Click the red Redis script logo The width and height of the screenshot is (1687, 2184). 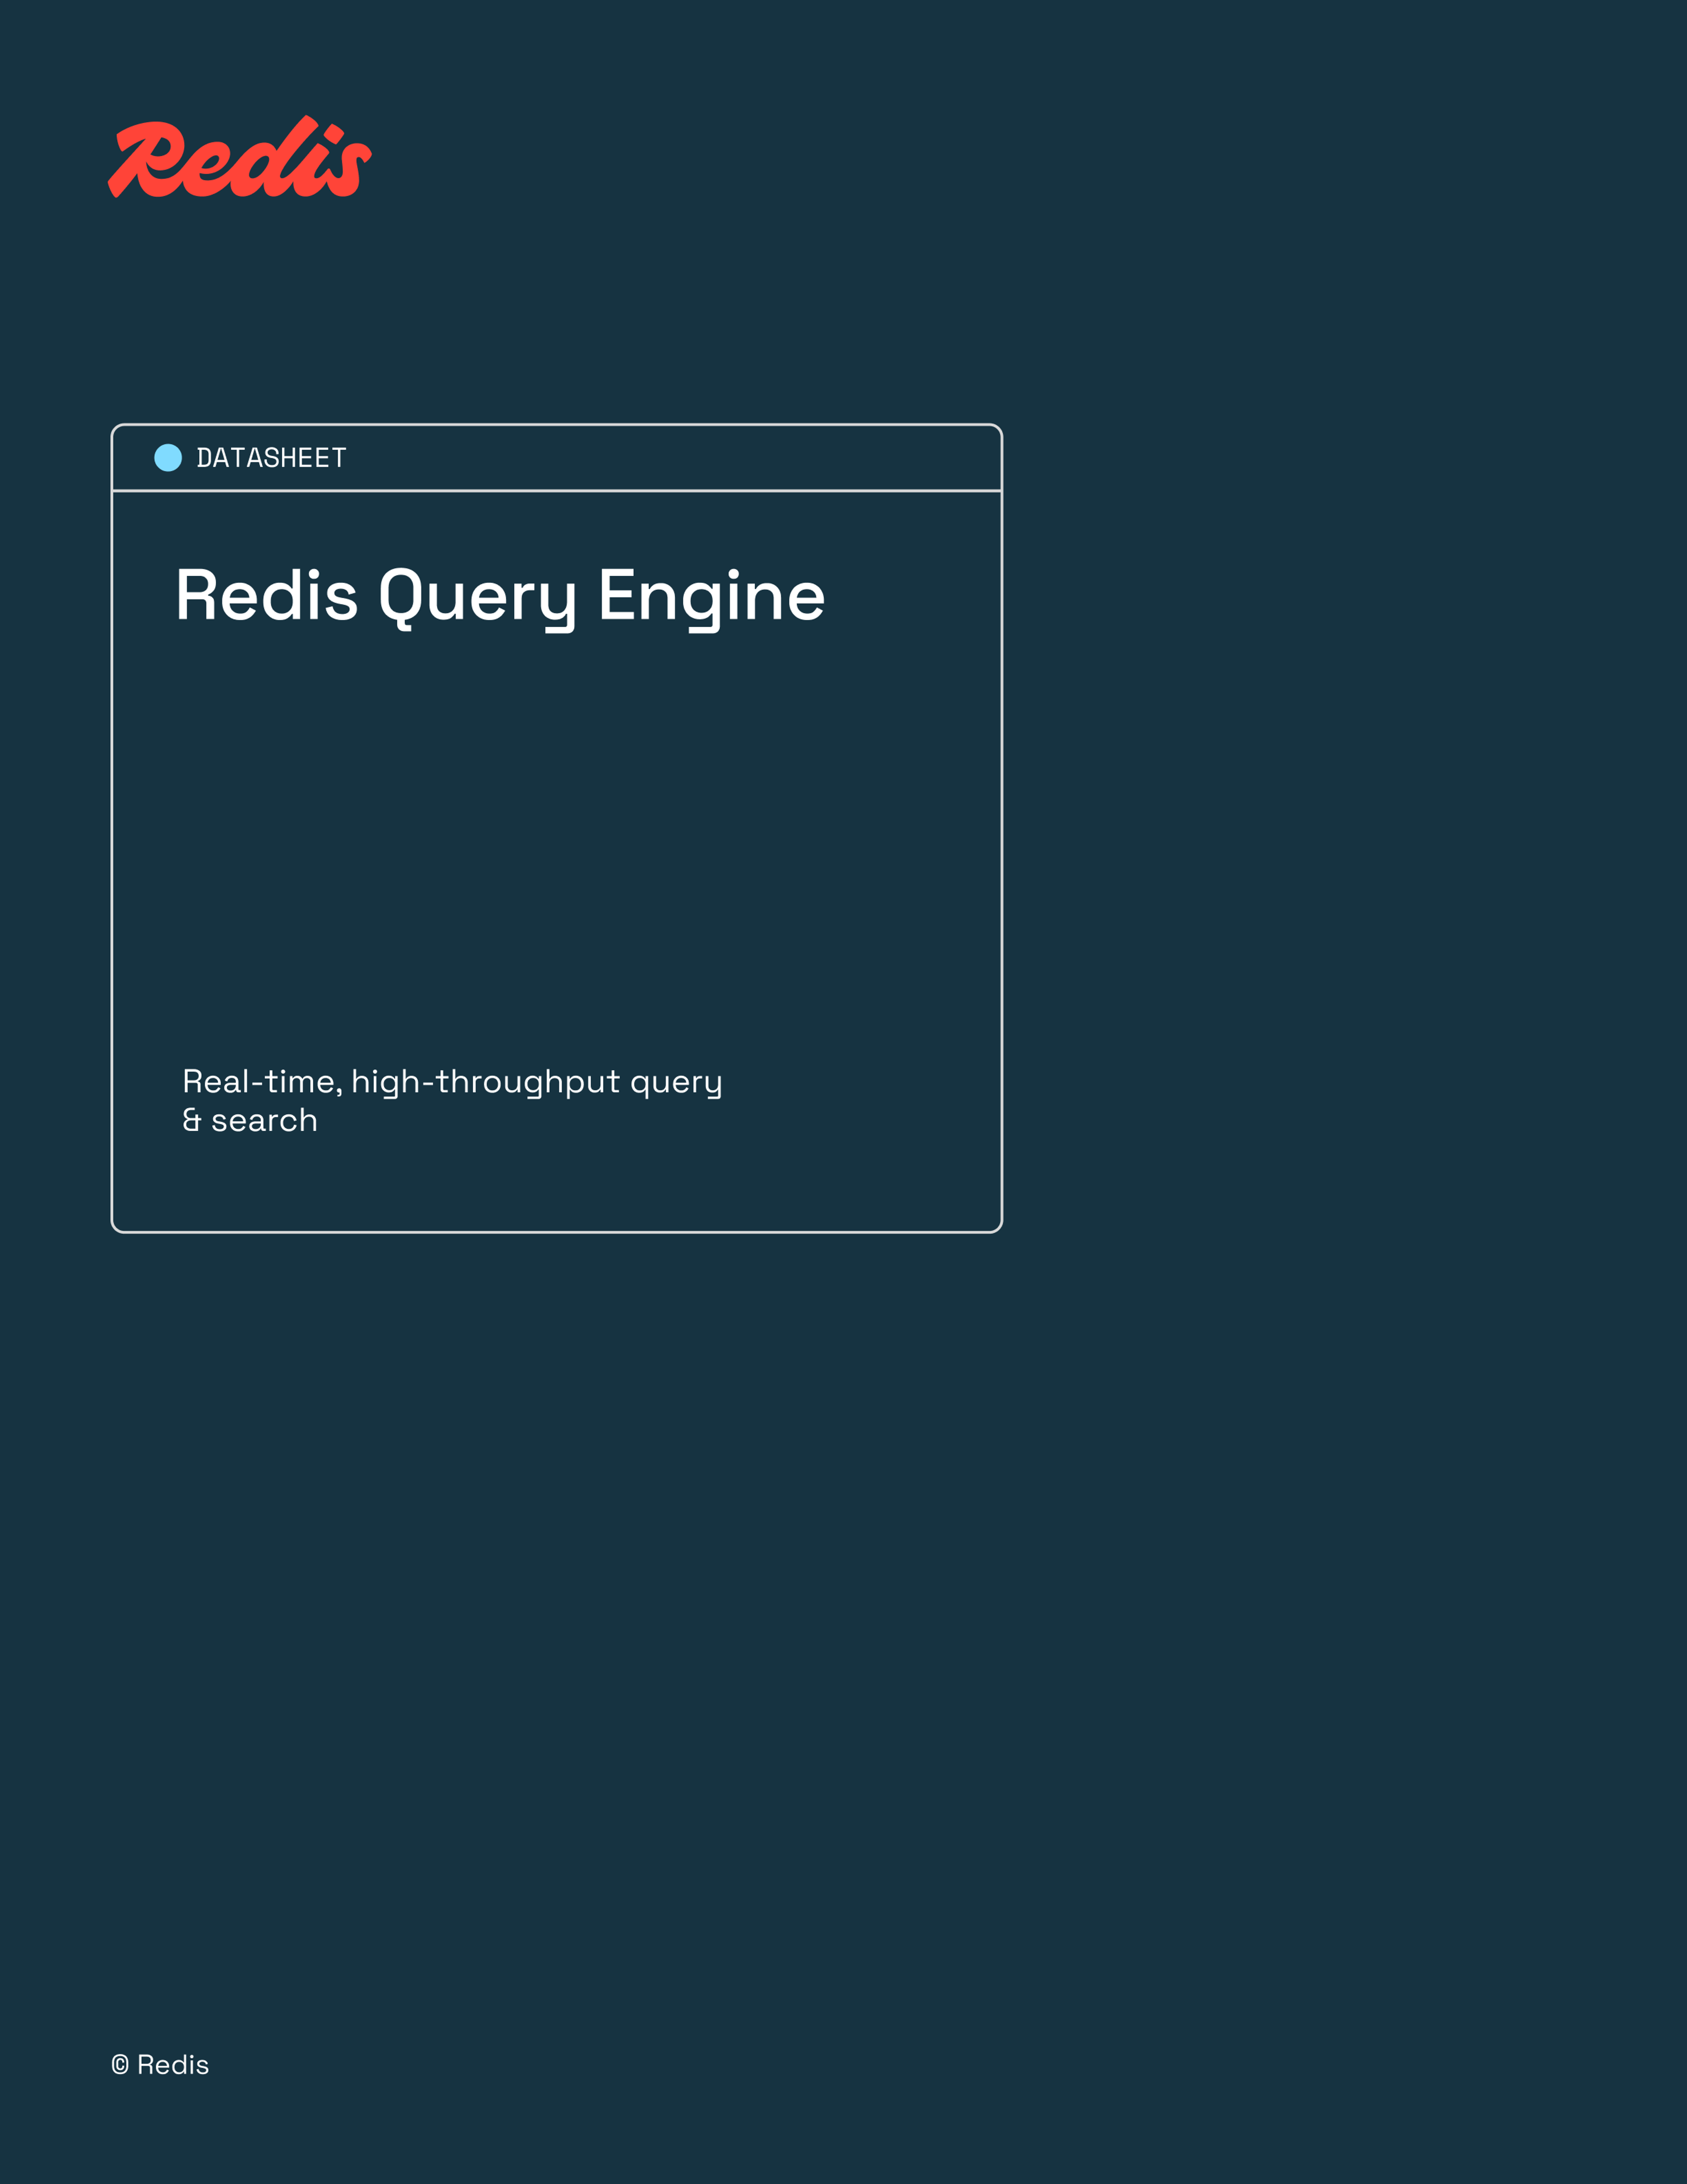(x=240, y=158)
